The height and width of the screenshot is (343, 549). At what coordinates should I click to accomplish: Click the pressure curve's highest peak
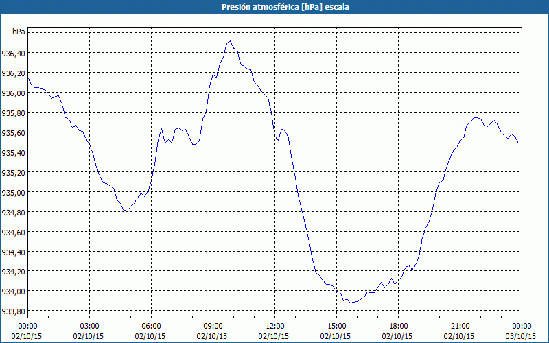[x=230, y=41]
